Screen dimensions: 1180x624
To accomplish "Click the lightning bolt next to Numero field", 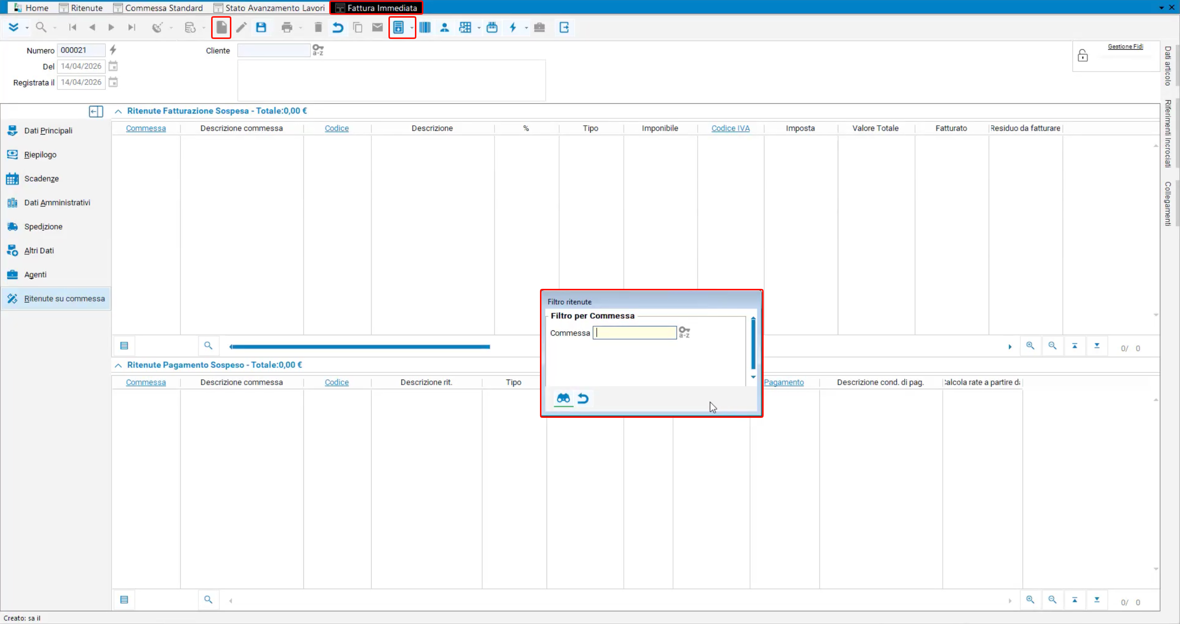I will coord(113,50).
